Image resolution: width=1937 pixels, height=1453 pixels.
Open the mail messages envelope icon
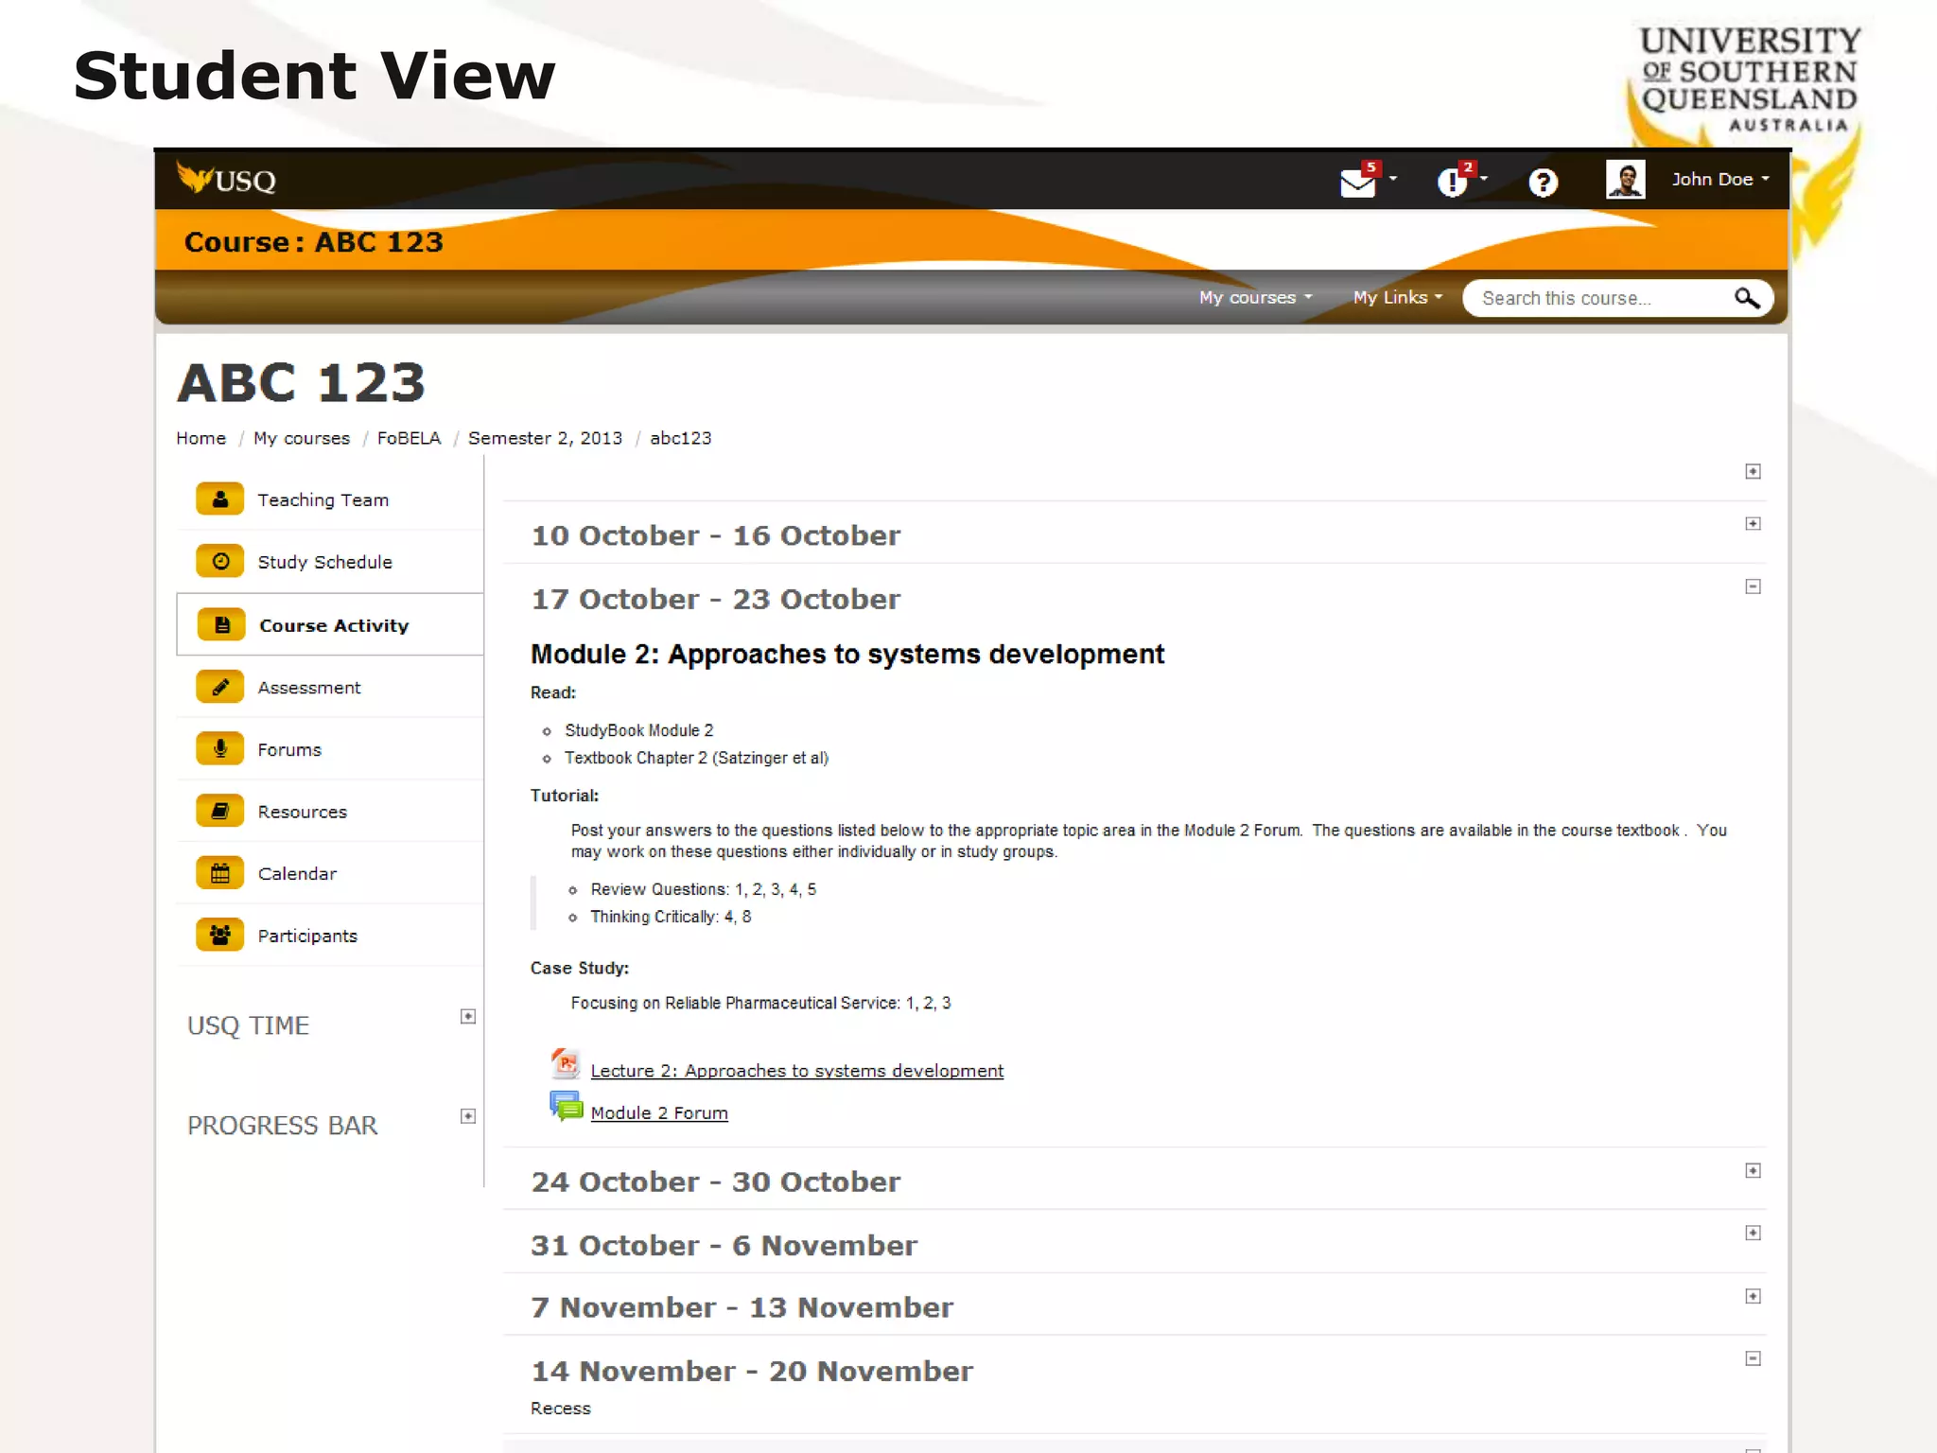tap(1358, 182)
